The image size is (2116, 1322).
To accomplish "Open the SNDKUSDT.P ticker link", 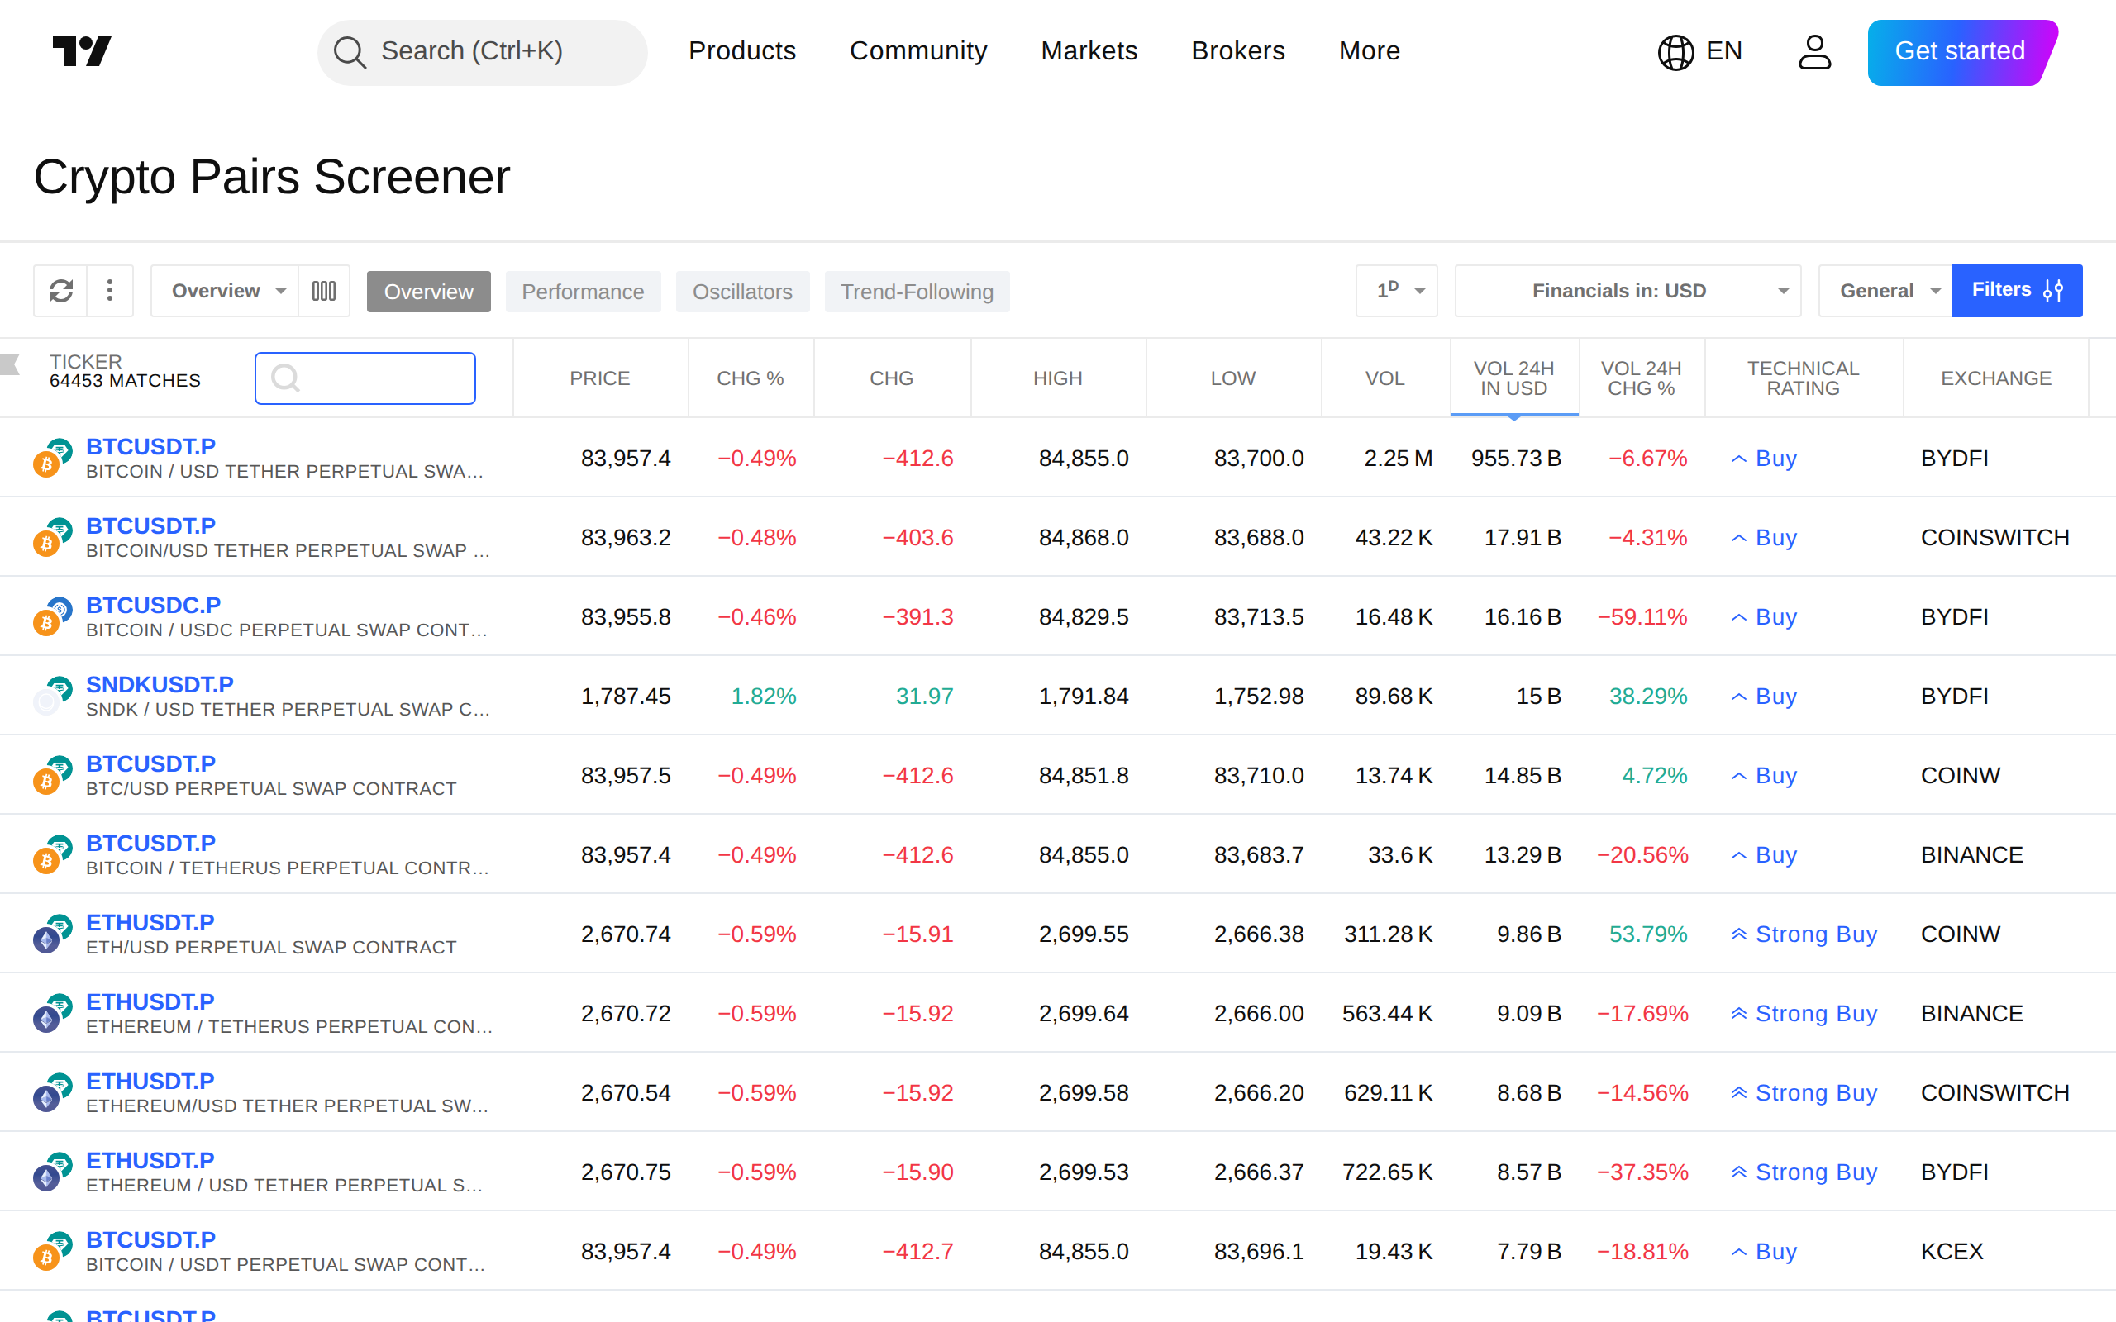I will click(x=160, y=685).
